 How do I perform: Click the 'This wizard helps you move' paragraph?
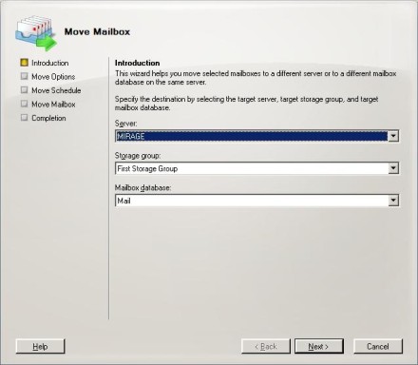tap(256, 78)
